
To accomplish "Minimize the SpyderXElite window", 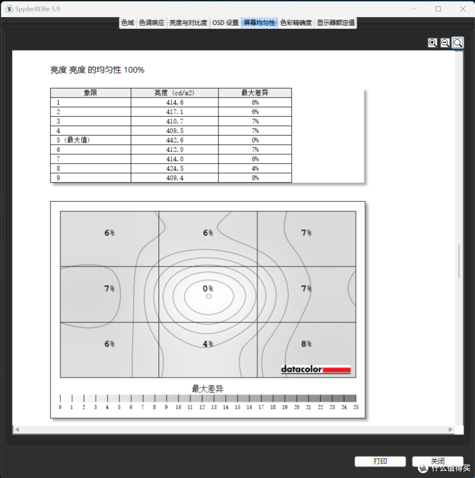I will click(414, 9).
